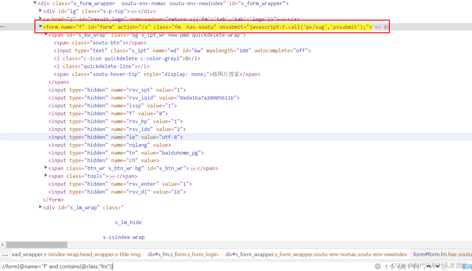Click the s_lm_hide class text
This screenshot has width=472, height=271.
[x=128, y=222]
